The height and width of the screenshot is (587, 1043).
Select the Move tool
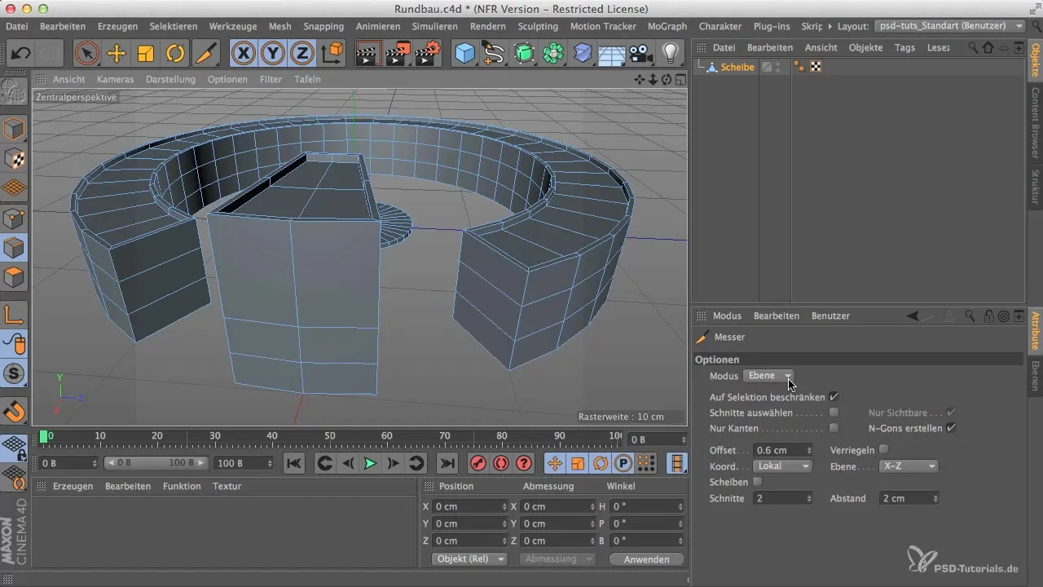coord(117,54)
